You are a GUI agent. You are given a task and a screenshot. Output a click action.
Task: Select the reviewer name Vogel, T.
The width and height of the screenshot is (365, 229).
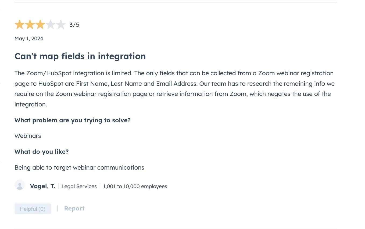(x=42, y=186)
